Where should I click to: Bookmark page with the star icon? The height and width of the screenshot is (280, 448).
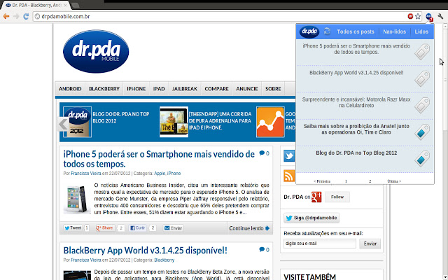coord(418,16)
